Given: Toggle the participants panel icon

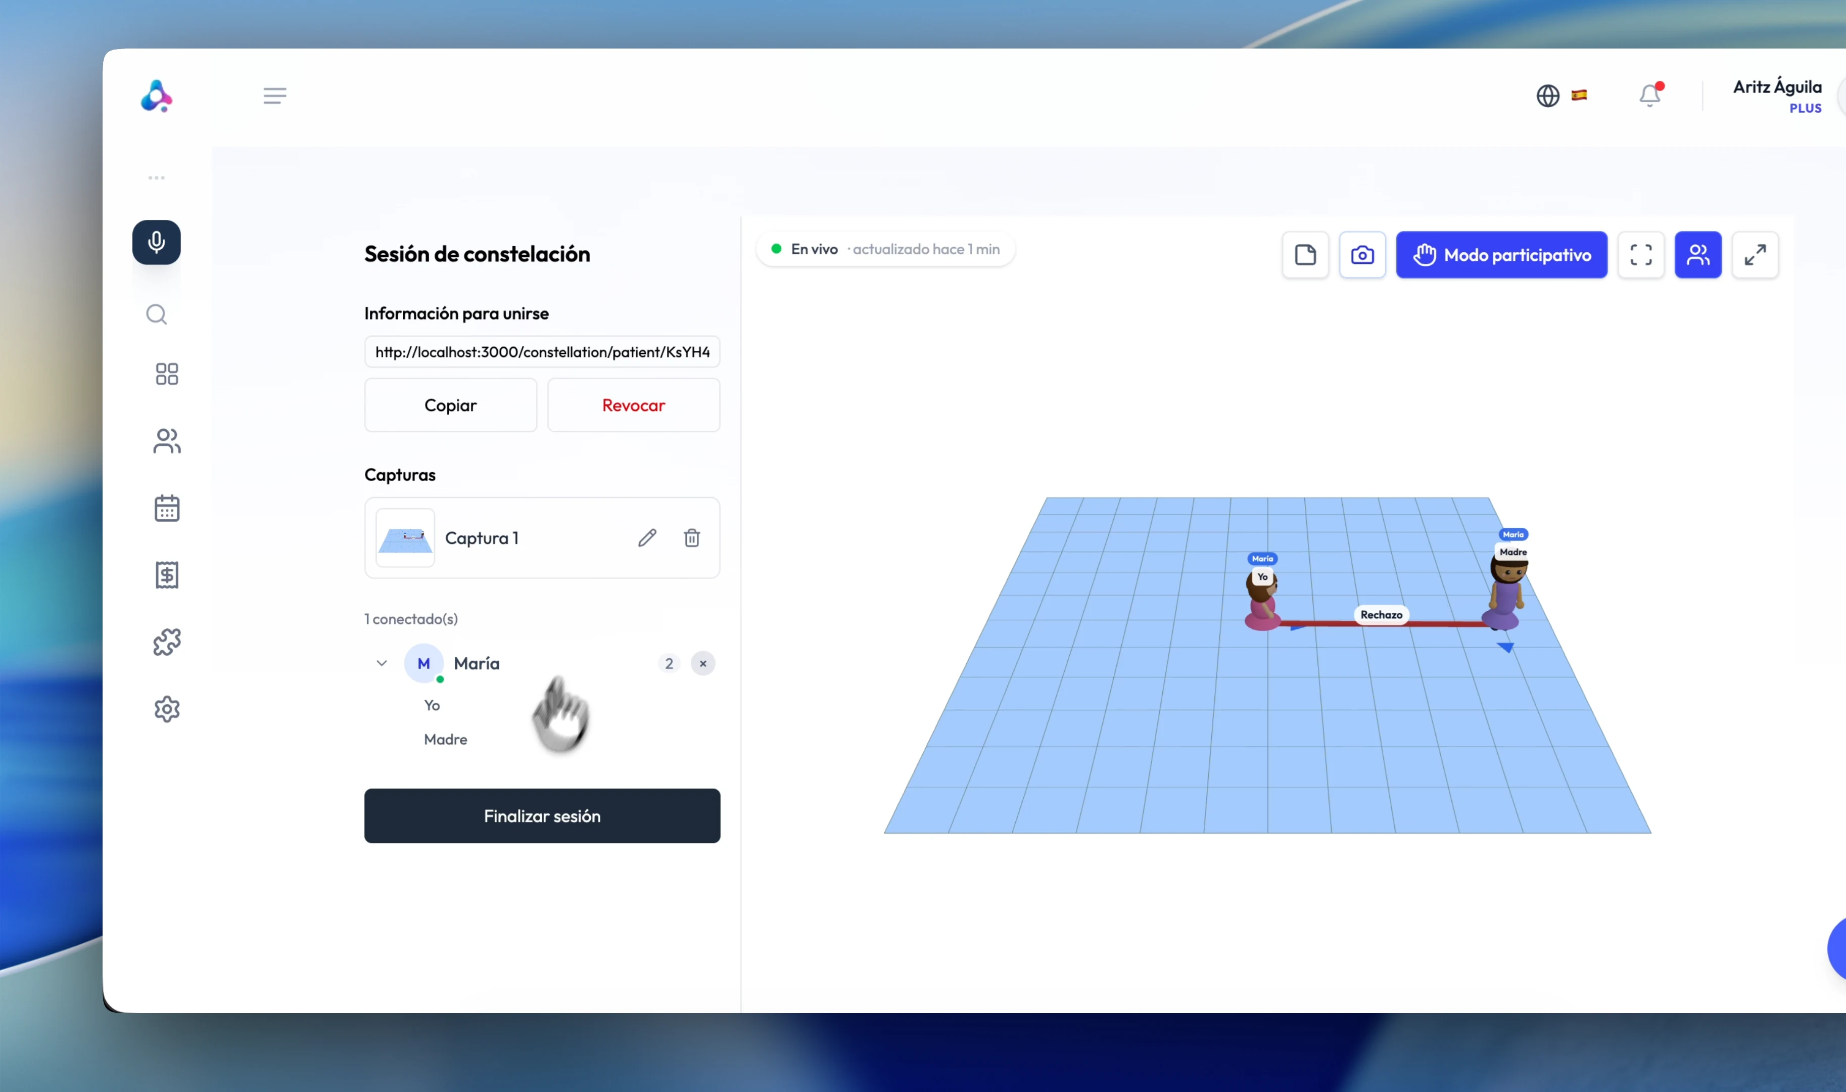Looking at the screenshot, I should (1697, 255).
